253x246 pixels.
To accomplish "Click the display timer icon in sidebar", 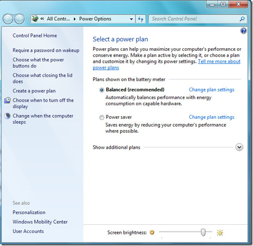I will (8, 100).
